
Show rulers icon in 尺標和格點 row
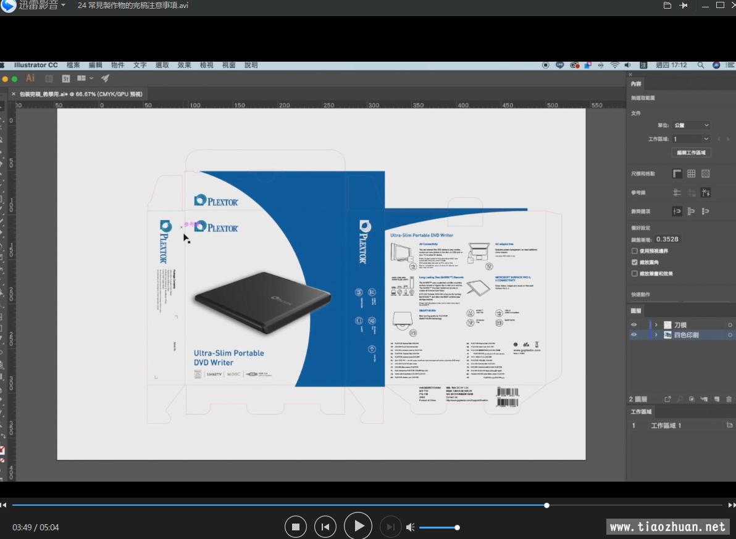pos(677,174)
